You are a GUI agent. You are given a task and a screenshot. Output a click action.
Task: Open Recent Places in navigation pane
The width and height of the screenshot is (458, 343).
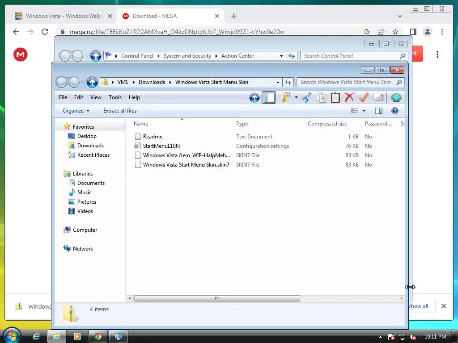(93, 155)
